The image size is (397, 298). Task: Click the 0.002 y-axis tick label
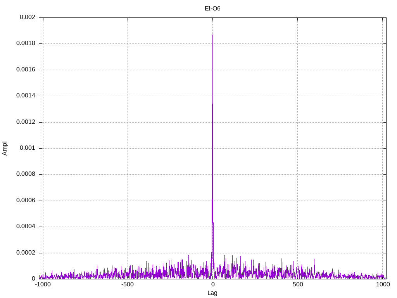click(27, 17)
